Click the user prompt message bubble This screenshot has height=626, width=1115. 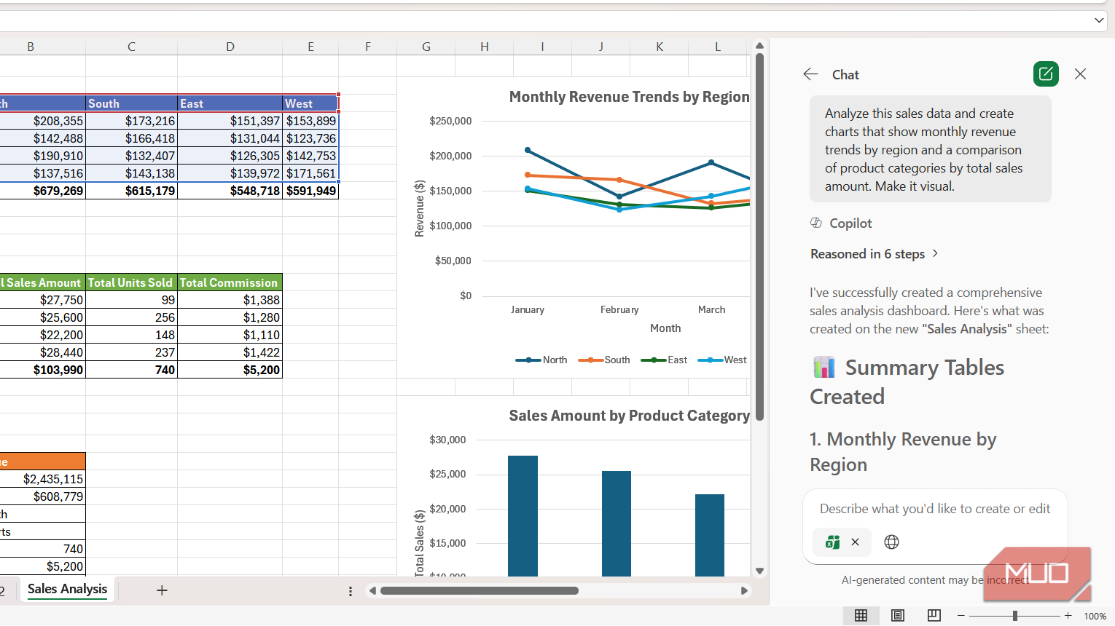930,149
